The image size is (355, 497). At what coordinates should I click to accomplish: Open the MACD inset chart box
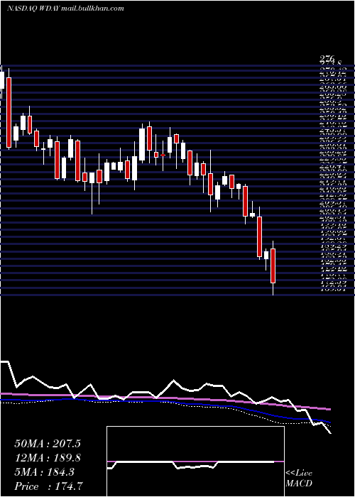click(195, 461)
